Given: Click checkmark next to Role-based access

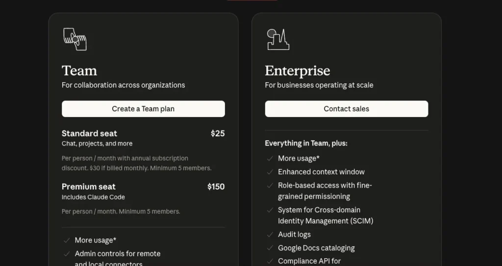Looking at the screenshot, I should point(270,186).
